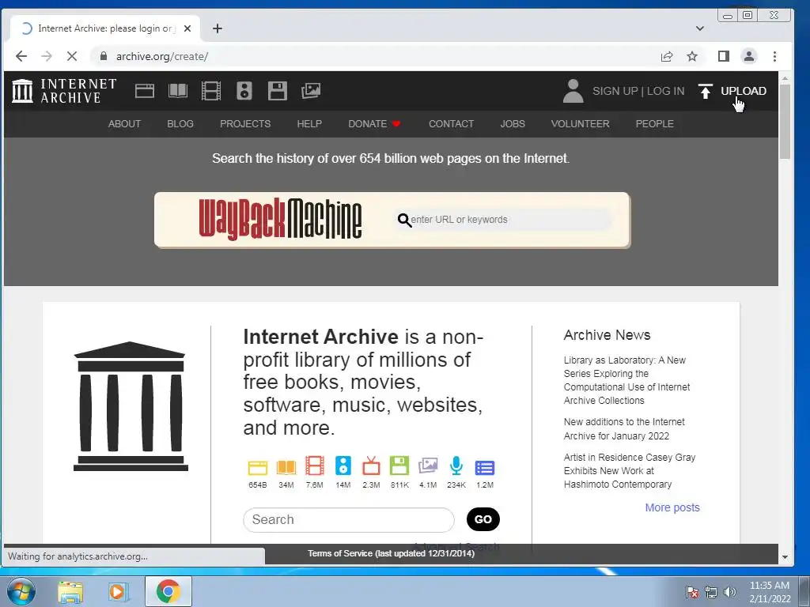Click the 1.2M collections list icon
810x607 pixels.
(485, 468)
